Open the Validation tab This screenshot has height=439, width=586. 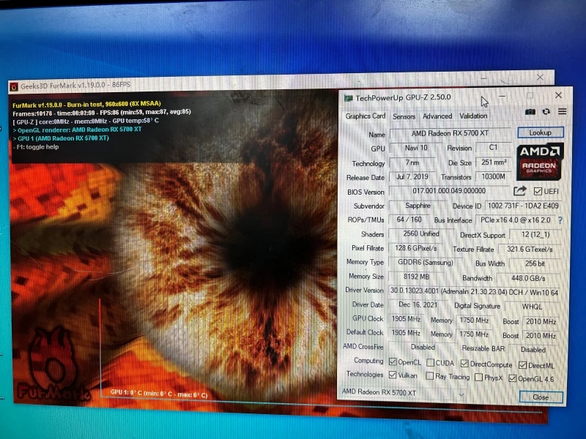473,116
